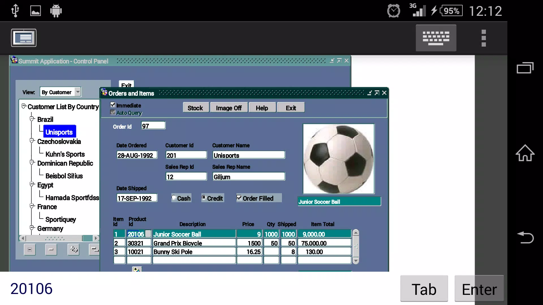Screen dimensions: 543x305
Task: Click the Image Off button
Action: tap(229, 108)
